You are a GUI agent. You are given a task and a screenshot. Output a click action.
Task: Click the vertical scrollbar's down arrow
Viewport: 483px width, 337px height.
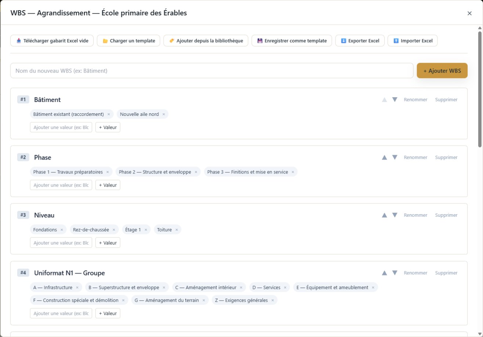[x=480, y=333]
